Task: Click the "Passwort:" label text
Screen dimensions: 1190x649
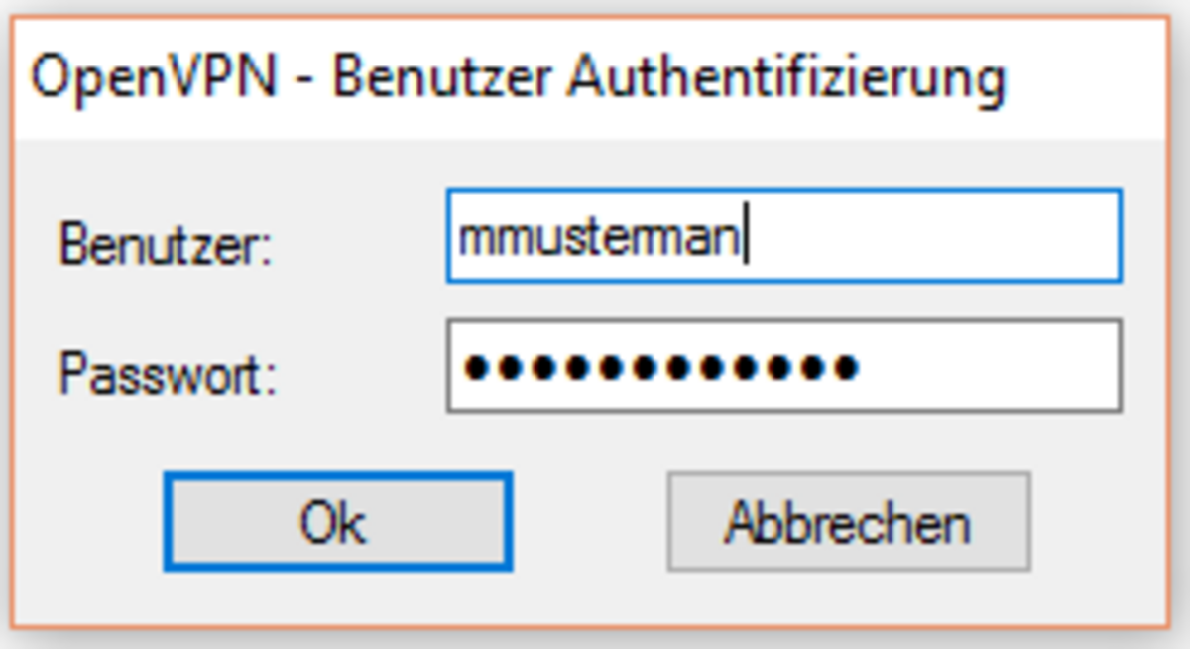Action: tap(167, 374)
